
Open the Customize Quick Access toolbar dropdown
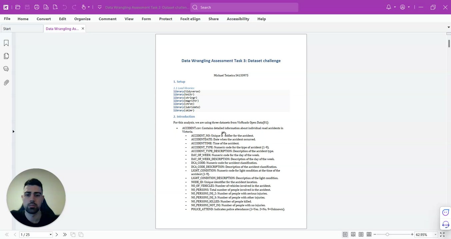pos(100,7)
